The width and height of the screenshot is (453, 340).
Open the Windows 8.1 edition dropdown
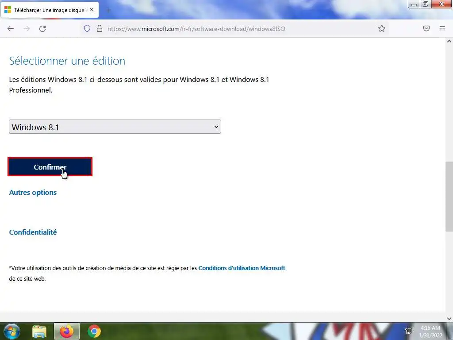click(115, 127)
